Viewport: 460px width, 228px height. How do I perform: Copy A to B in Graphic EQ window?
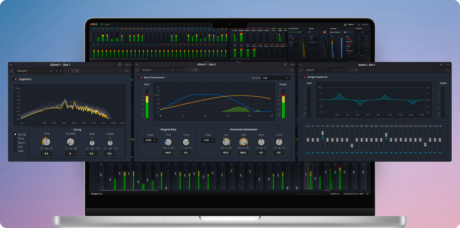[x=352, y=70]
